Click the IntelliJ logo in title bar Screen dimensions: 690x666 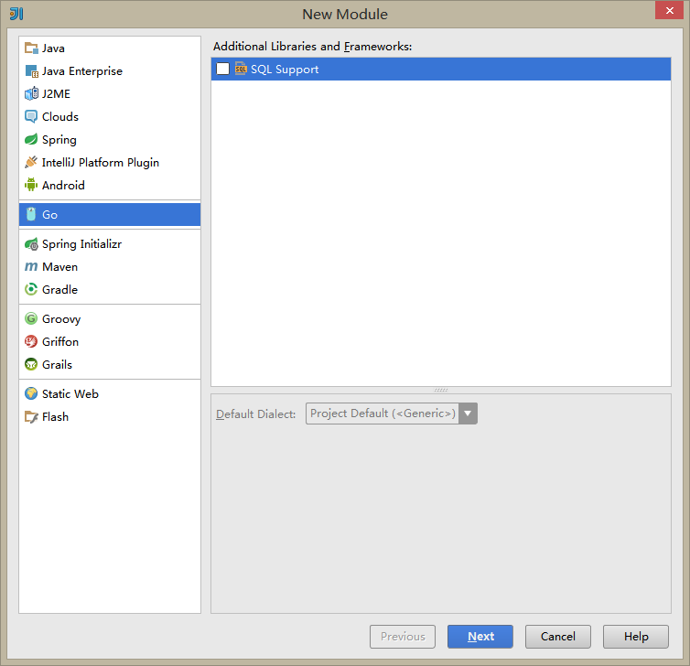[16, 14]
